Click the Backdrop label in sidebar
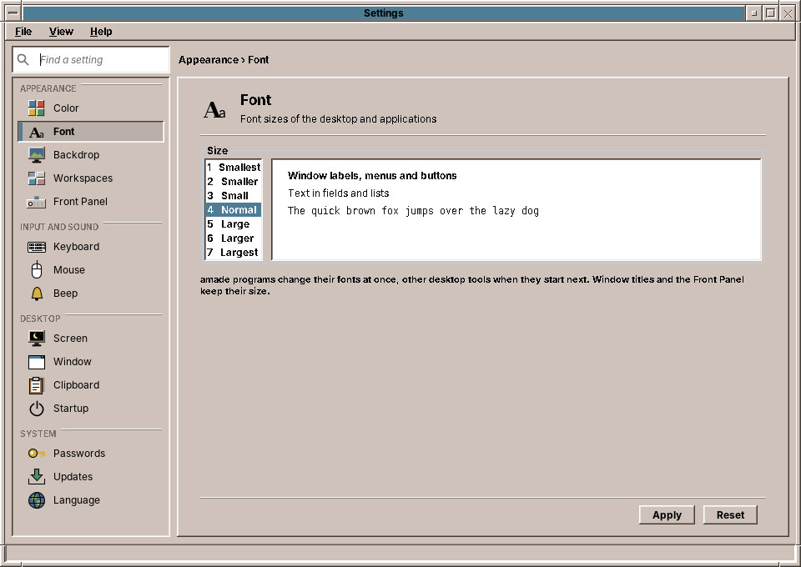This screenshot has height=567, width=801. pos(76,154)
